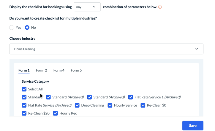
Task: Select the Yes radio button
Action: pos(12,28)
